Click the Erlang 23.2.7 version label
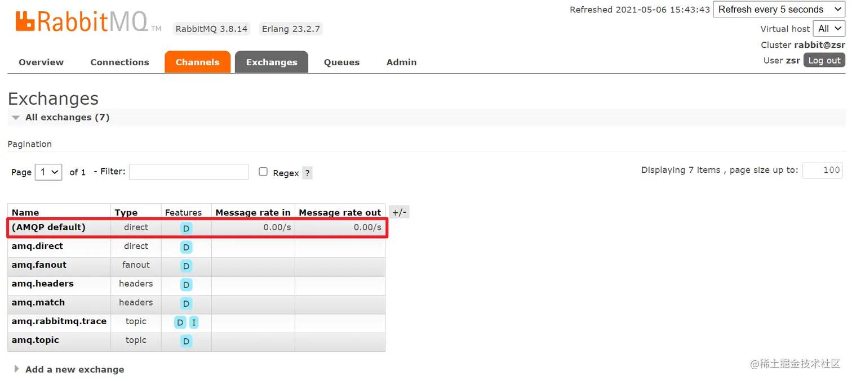The height and width of the screenshot is (381, 852). (x=291, y=29)
